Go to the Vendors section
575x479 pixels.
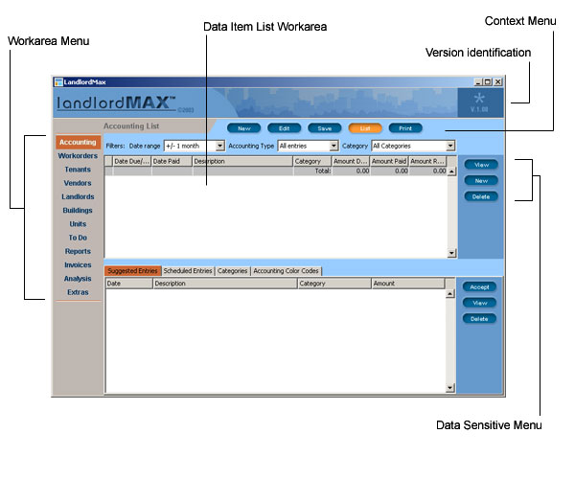point(78,183)
